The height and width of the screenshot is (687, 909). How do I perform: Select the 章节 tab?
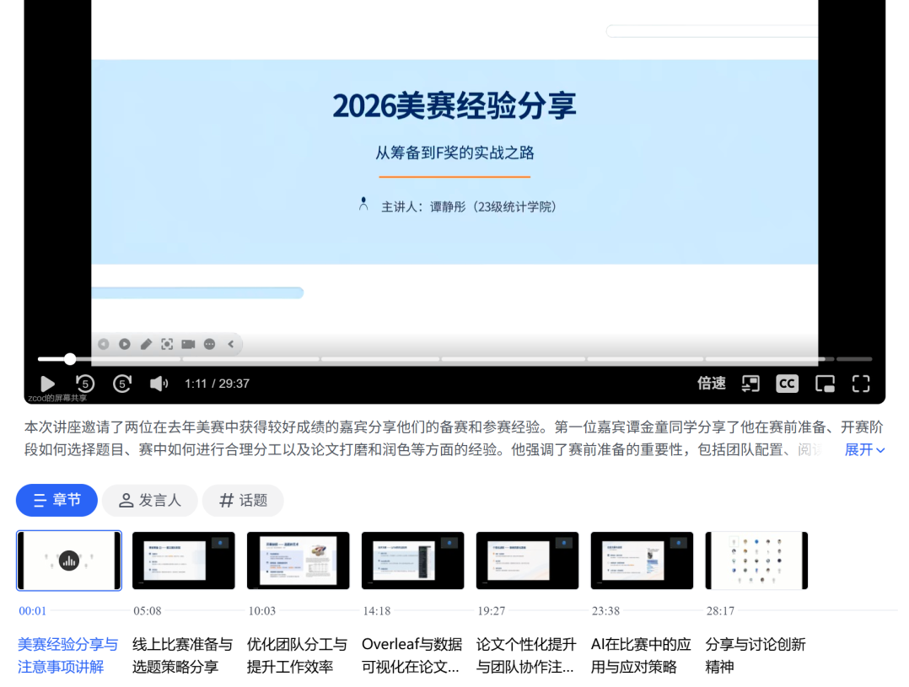[56, 501]
